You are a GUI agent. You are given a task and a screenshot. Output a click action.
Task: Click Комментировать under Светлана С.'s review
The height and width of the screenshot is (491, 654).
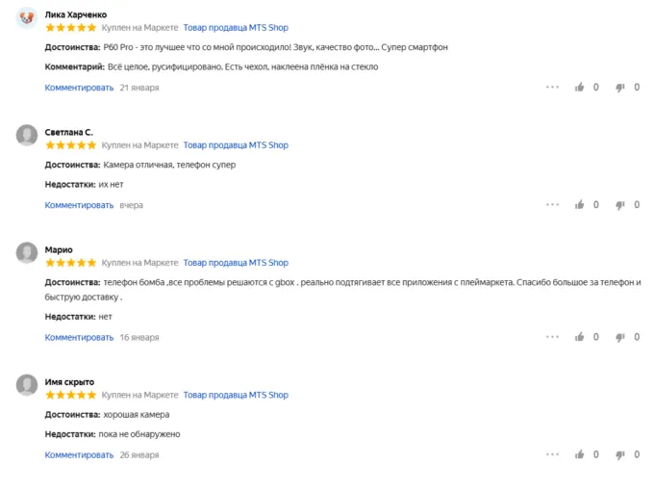(x=79, y=205)
